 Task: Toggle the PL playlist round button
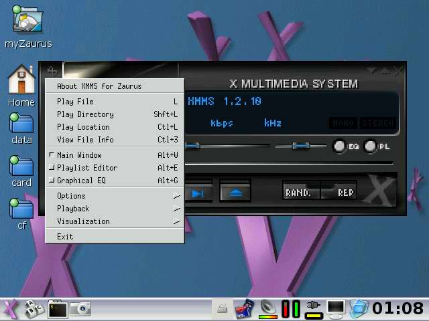[371, 146]
